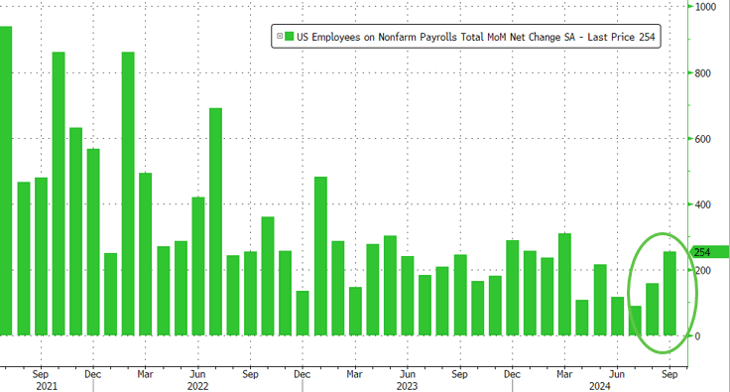Viewport: 730px width, 392px height.
Task: Select the last Sep label on x-axis
Action: pos(669,374)
